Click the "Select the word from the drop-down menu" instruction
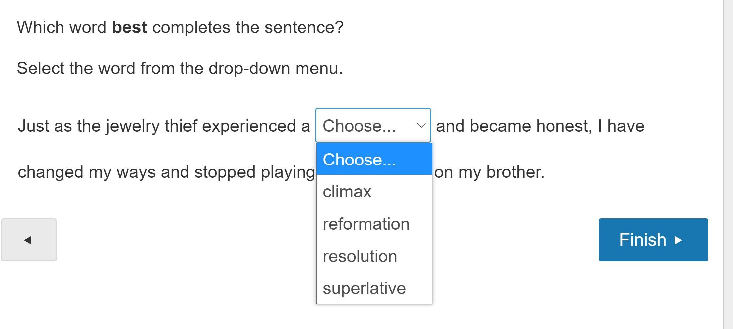This screenshot has width=733, height=329. click(x=180, y=68)
